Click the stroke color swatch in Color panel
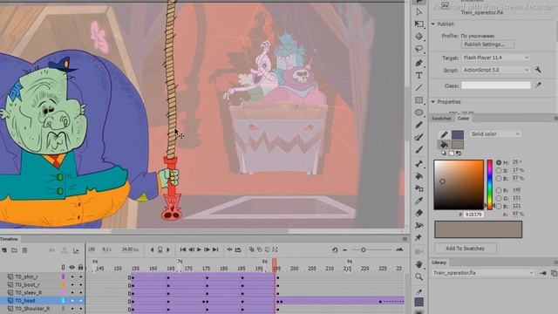 click(x=458, y=134)
